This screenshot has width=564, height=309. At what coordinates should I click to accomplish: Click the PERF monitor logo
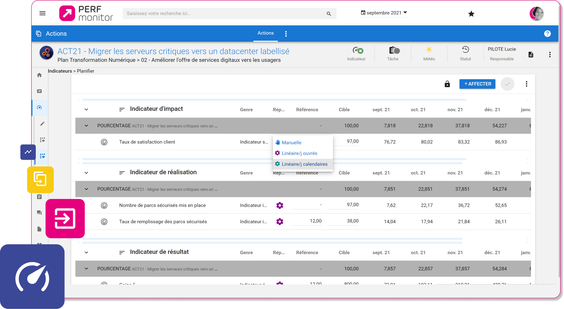tap(86, 13)
